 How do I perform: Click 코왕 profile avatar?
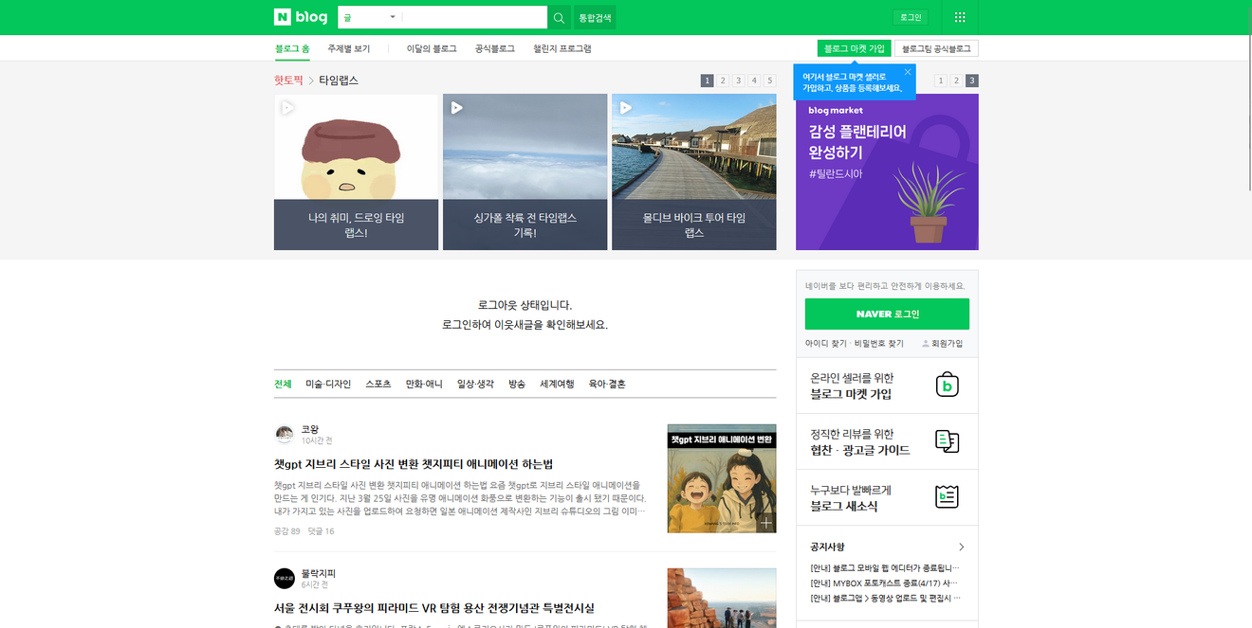coord(285,434)
